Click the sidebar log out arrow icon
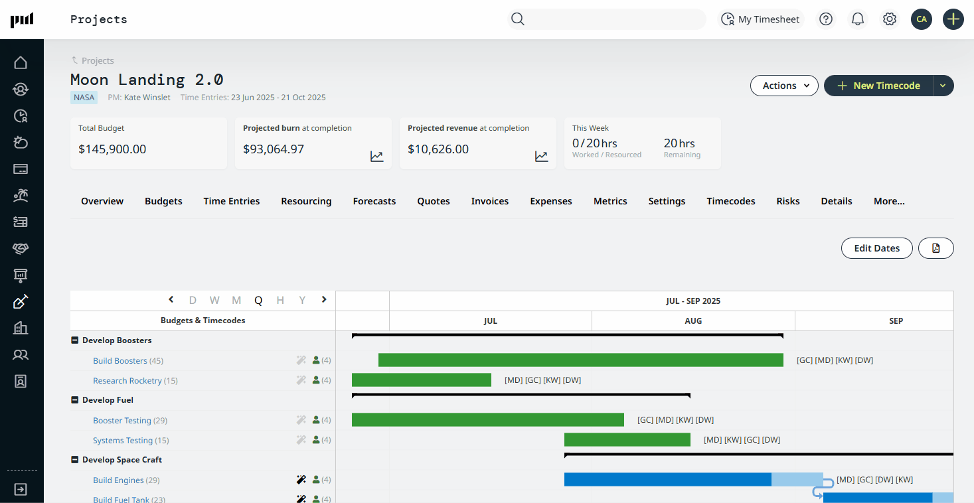The image size is (974, 503). [x=21, y=489]
